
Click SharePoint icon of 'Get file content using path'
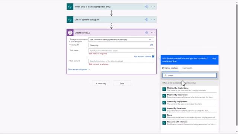[x=70, y=20]
